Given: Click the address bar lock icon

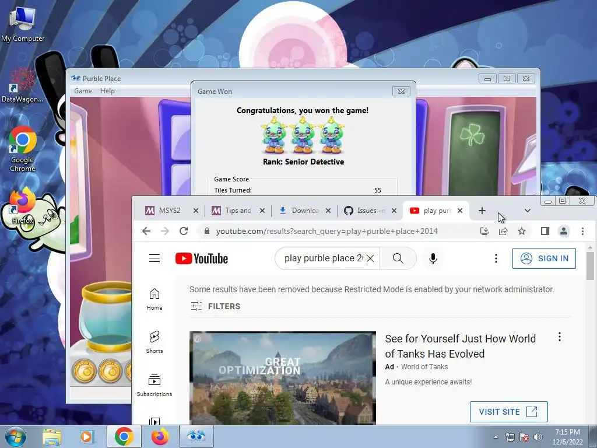Looking at the screenshot, I should click(x=207, y=231).
